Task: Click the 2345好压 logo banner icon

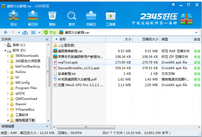Action: (187, 19)
